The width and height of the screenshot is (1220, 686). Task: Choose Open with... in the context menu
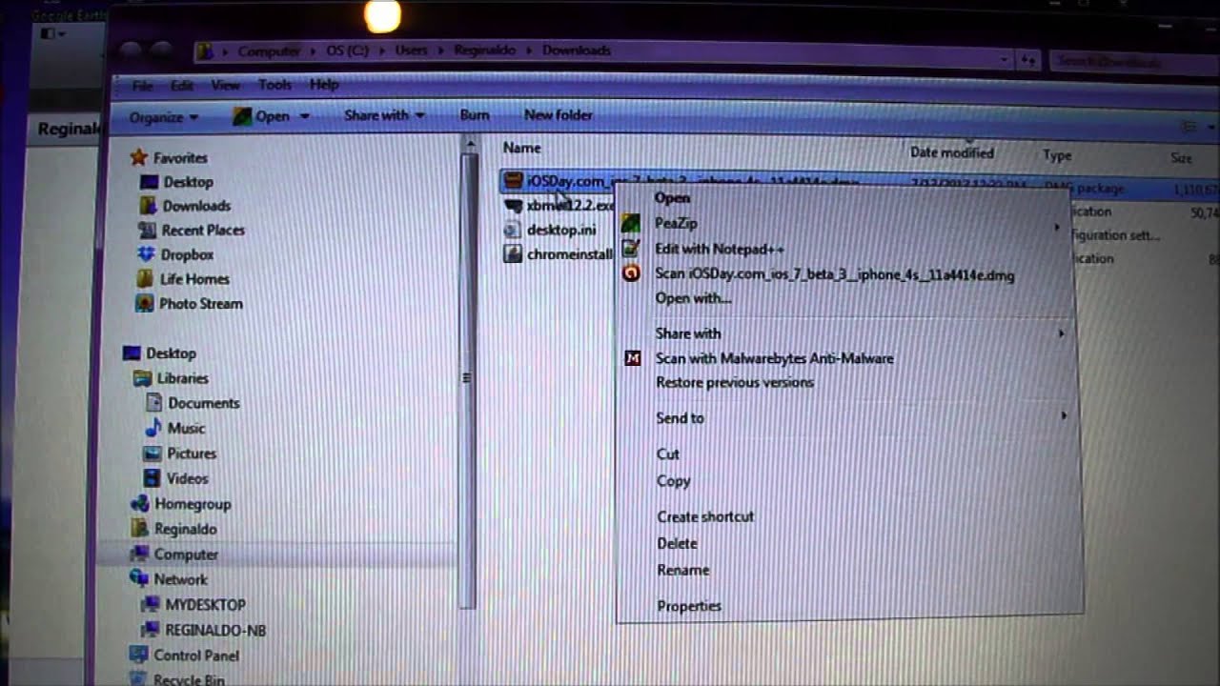693,298
